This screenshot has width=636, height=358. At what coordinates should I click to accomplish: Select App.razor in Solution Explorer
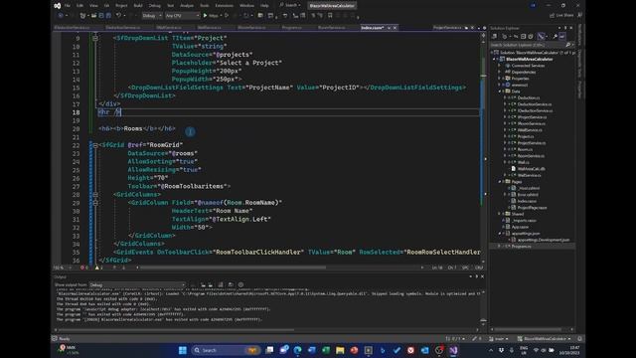pyautogui.click(x=520, y=227)
